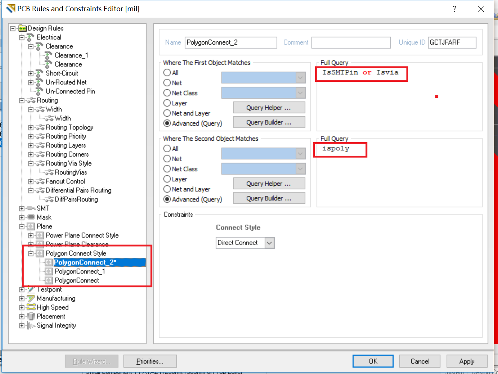Click the Routing category icon
Viewport: 498px width, 374px height.
pyautogui.click(x=32, y=101)
